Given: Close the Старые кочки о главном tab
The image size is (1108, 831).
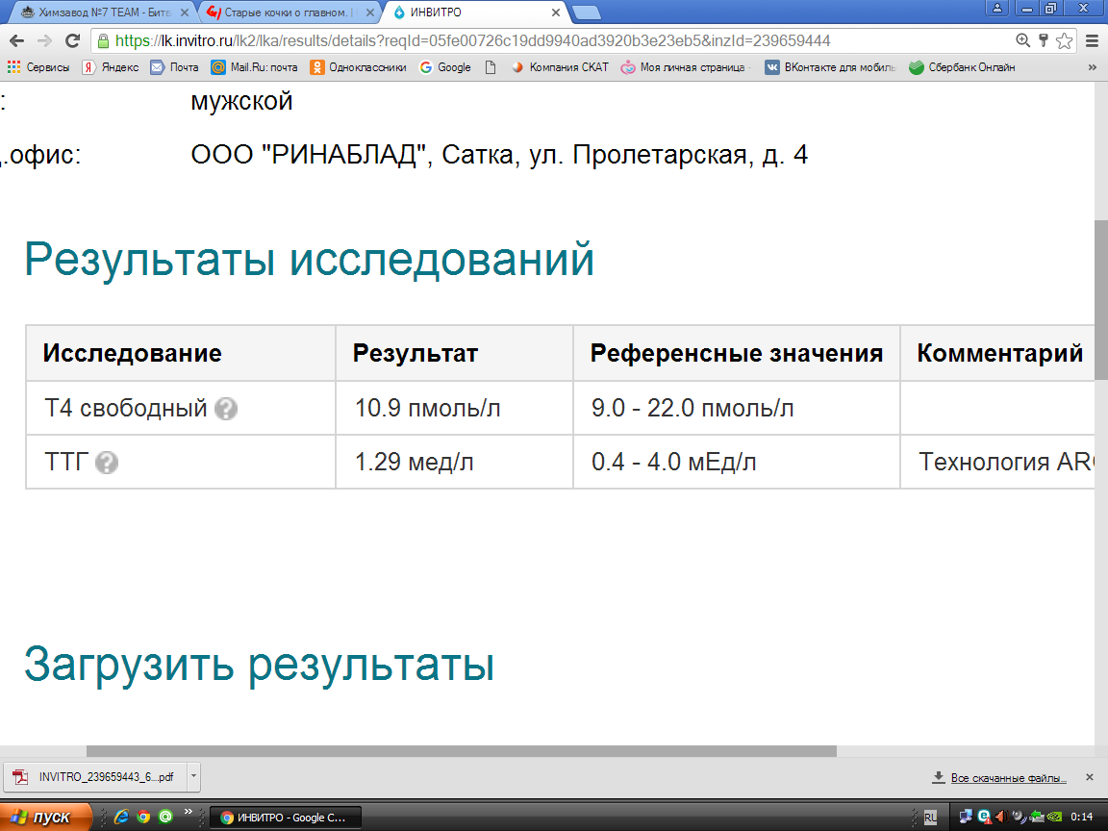Looking at the screenshot, I should point(369,13).
